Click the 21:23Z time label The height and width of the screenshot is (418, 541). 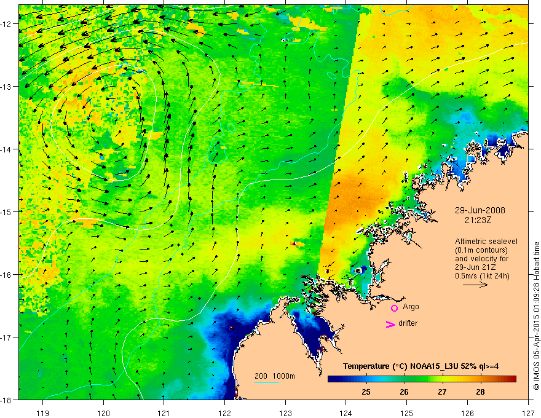[x=478, y=220]
